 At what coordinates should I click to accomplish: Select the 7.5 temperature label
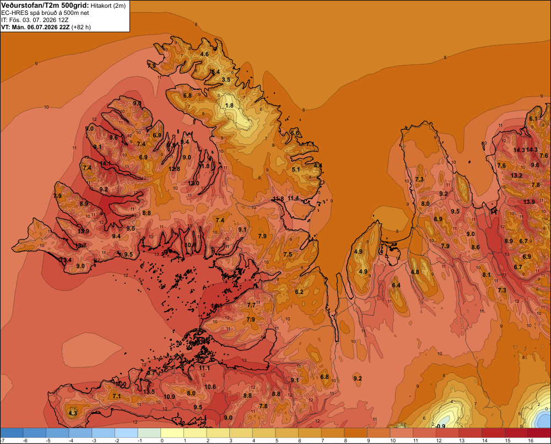(288, 254)
